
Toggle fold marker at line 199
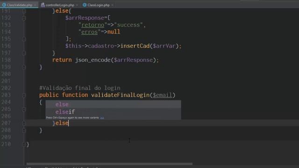pos(24,67)
